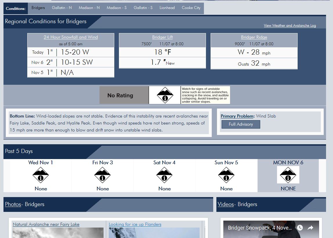The height and width of the screenshot is (238, 333).
Task: Select the Madison - S region tab
Action: tap(117, 8)
